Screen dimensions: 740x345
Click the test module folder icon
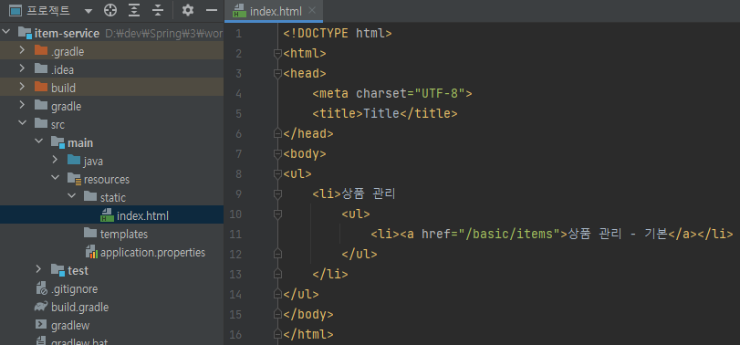pyautogui.click(x=57, y=270)
